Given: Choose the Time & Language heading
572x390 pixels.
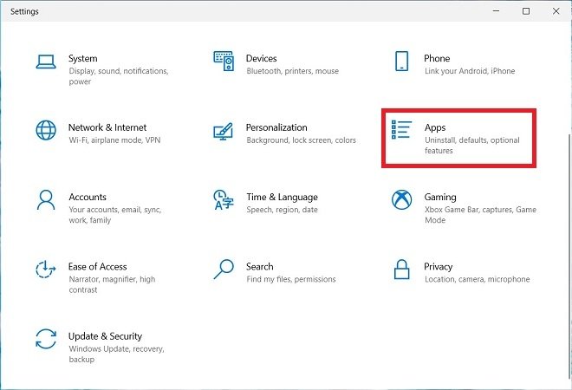Looking at the screenshot, I should [x=282, y=197].
